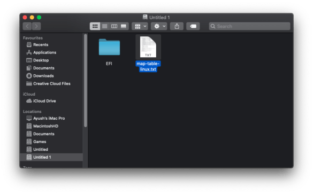Select the map-table-linux.txt file

point(148,53)
